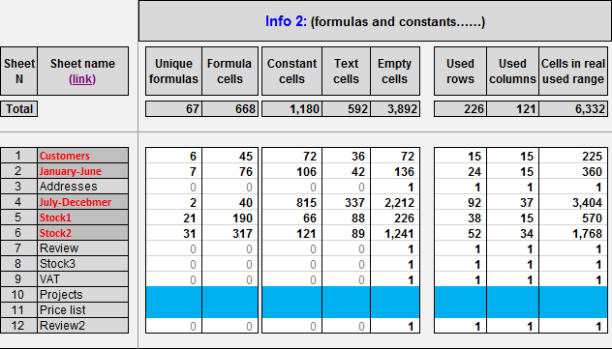The image size is (612, 349).
Task: Open the July-Decebmer sheet link
Action: coord(76,202)
